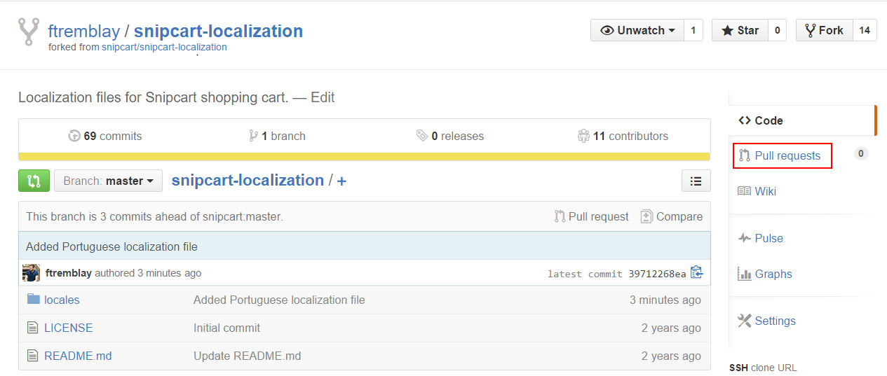Open the README.md file
Screen dimensions: 887x376
click(x=78, y=356)
